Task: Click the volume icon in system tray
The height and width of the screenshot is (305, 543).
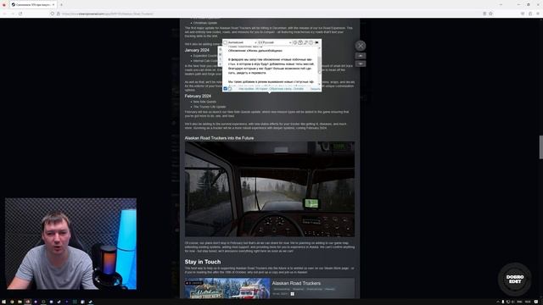Action: 512,302
